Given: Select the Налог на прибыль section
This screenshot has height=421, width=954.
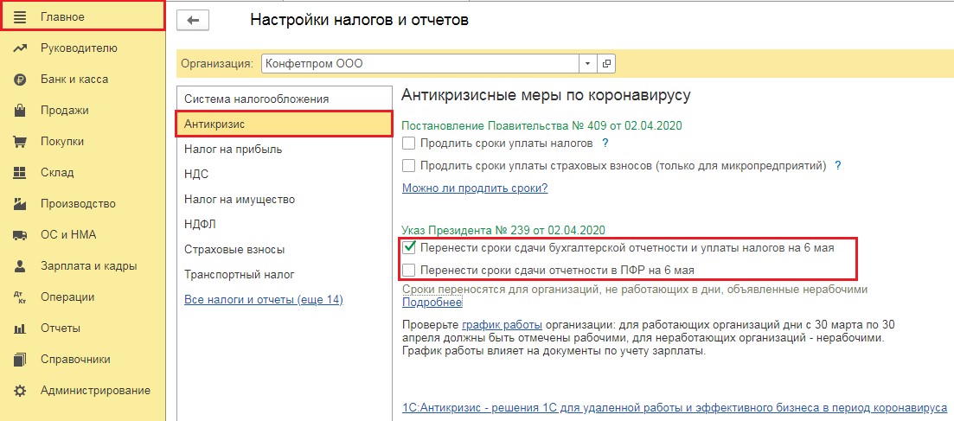Looking at the screenshot, I should coord(233,149).
